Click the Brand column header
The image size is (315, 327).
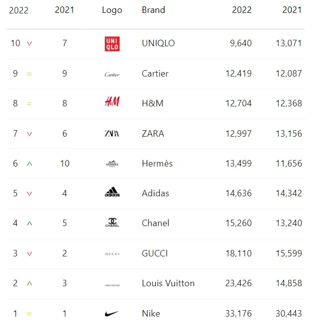point(154,10)
